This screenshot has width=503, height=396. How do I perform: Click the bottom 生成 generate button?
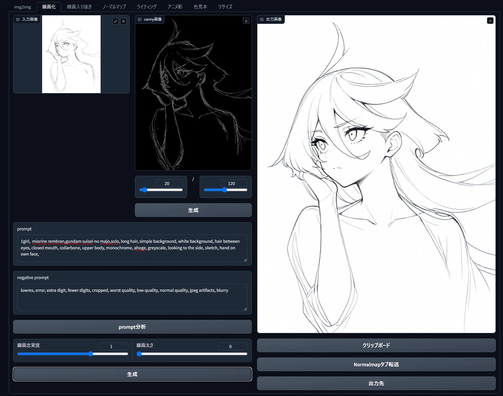point(132,374)
